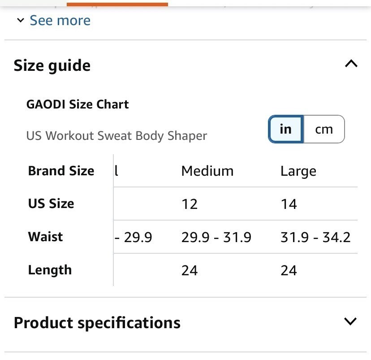Click the Size guide heading text
Viewport: 371px width, 360px height.
point(52,65)
